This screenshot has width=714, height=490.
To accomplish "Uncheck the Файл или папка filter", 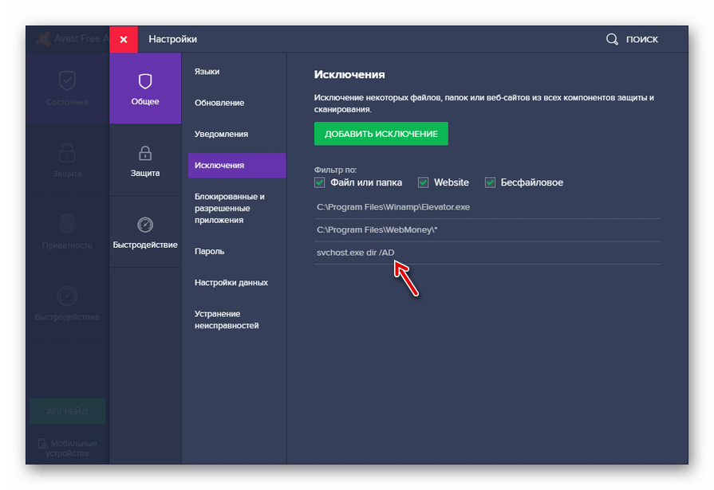I will tap(320, 182).
